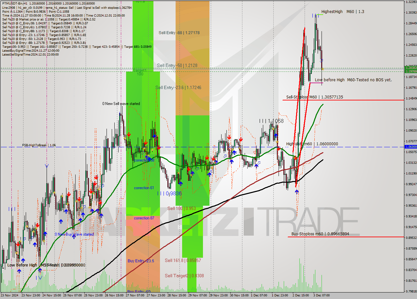Click the '30 Nov 15:00' time axis label
Screen dimensions: 417x299
click(x=240, y=296)
